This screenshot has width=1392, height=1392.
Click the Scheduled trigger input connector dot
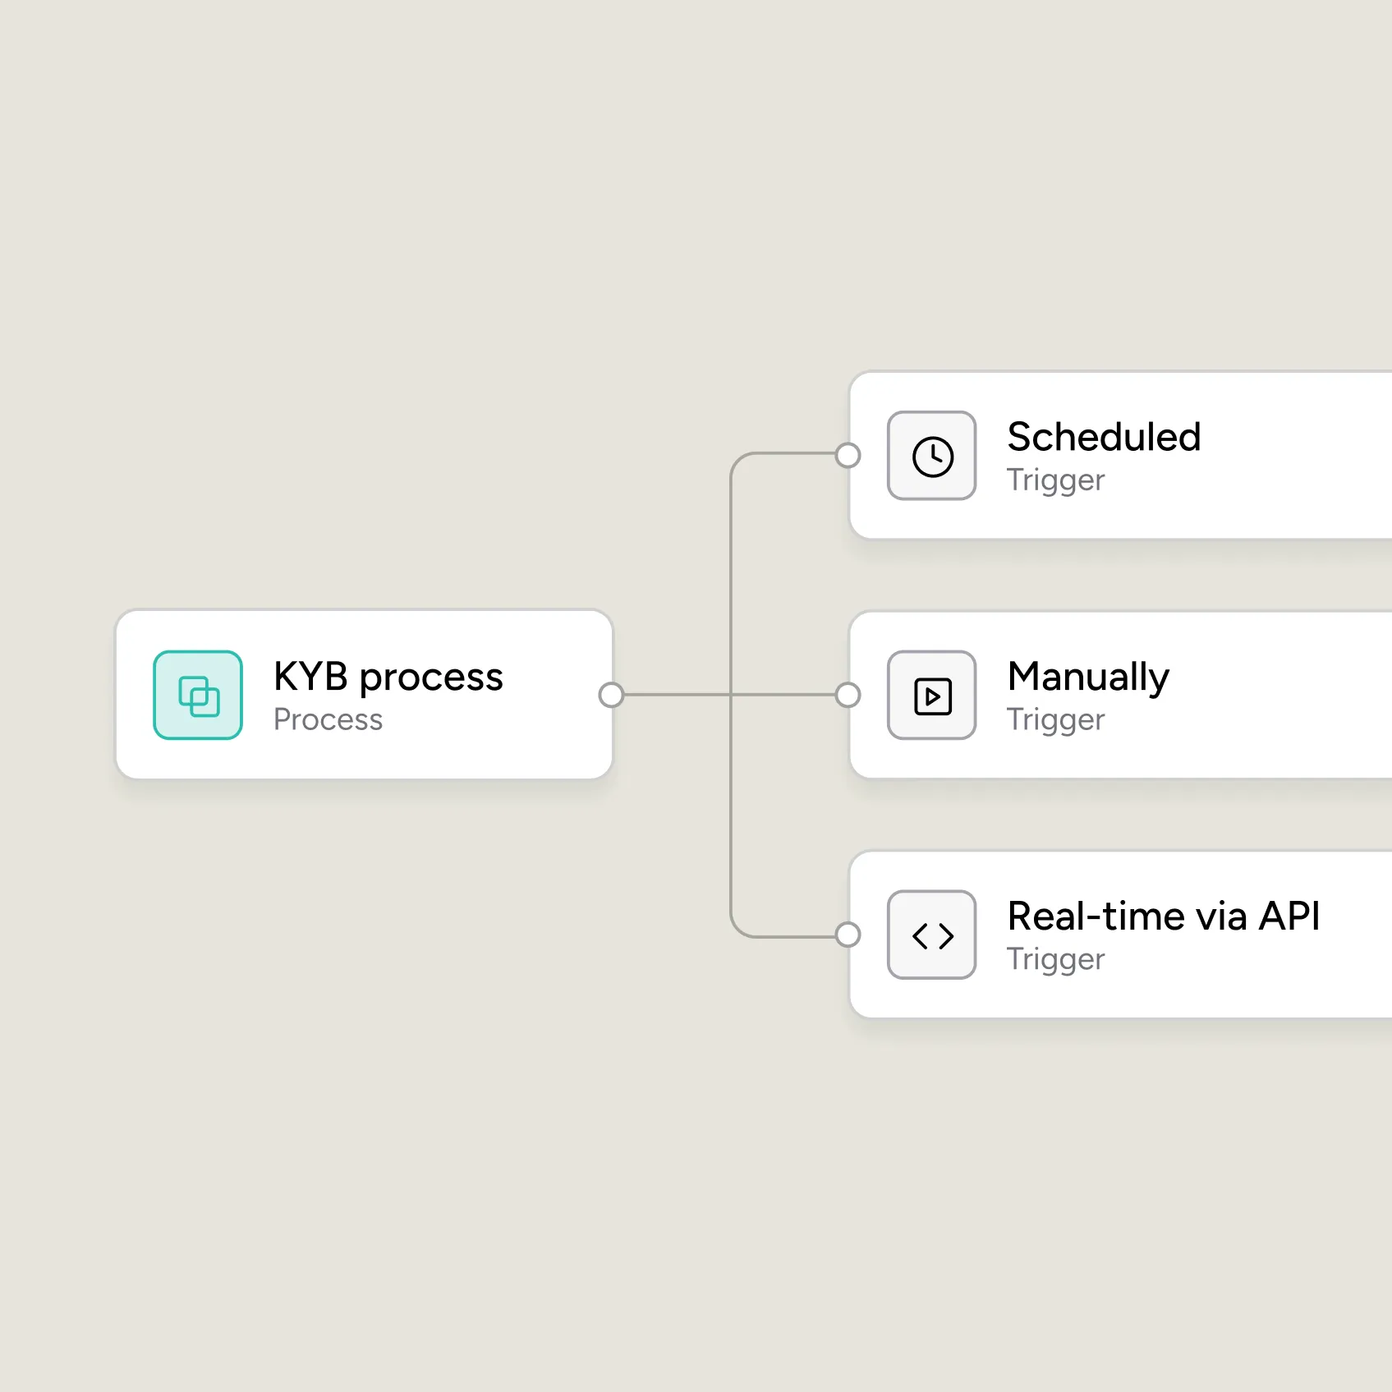point(848,455)
